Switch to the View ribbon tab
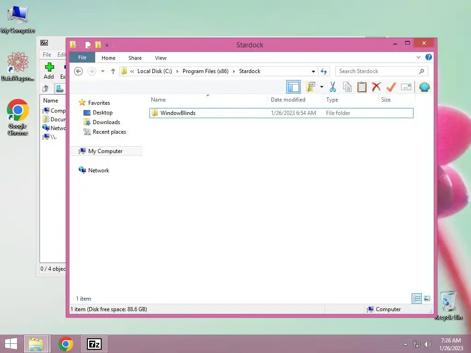471x353 pixels. tap(161, 58)
